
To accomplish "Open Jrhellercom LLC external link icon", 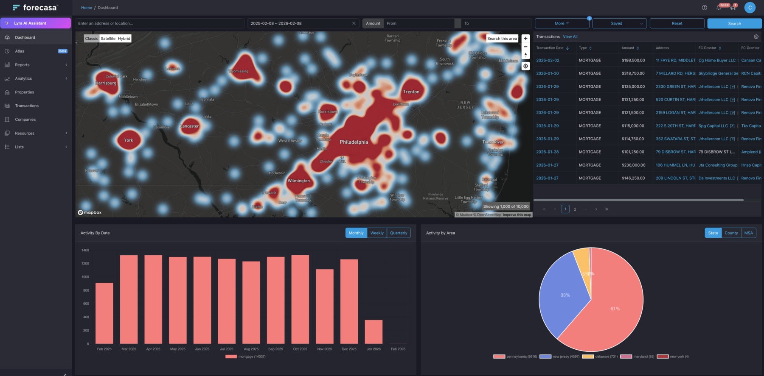I will (733, 86).
